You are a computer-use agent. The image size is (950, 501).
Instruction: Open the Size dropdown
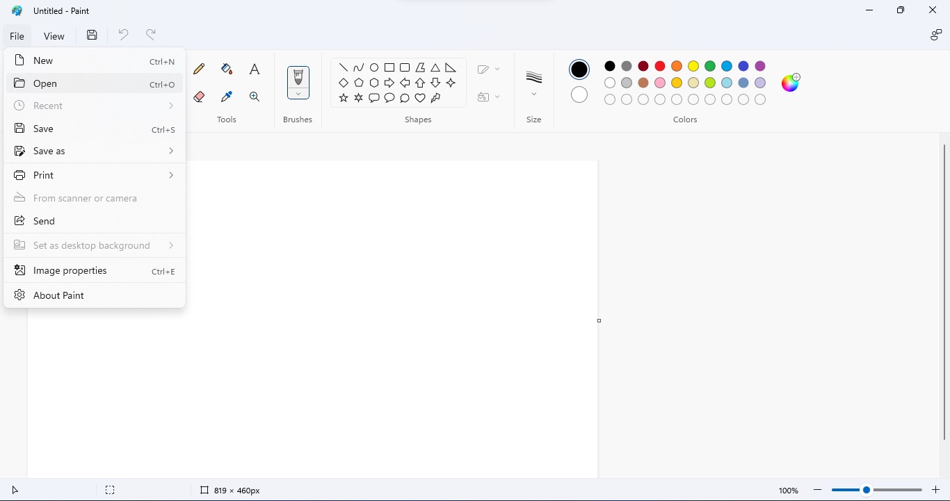click(534, 95)
